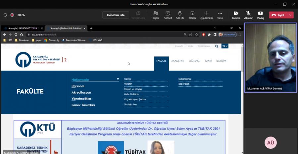
Task: Open the Tarihçe link
Action: (x=128, y=79)
